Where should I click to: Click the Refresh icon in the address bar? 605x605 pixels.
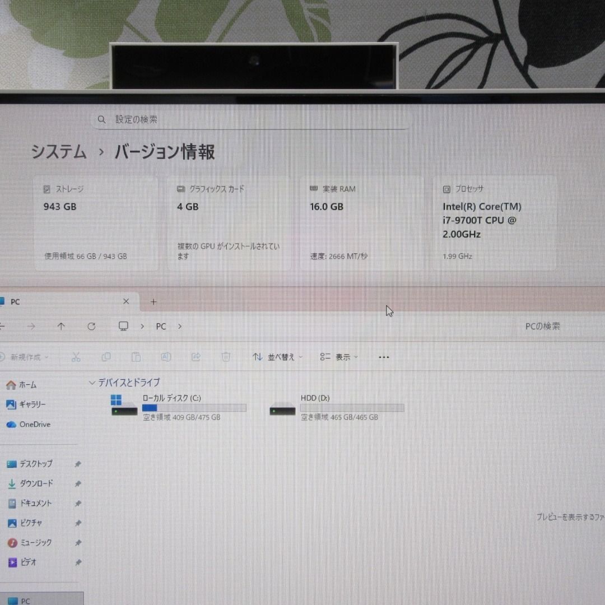[x=91, y=326]
